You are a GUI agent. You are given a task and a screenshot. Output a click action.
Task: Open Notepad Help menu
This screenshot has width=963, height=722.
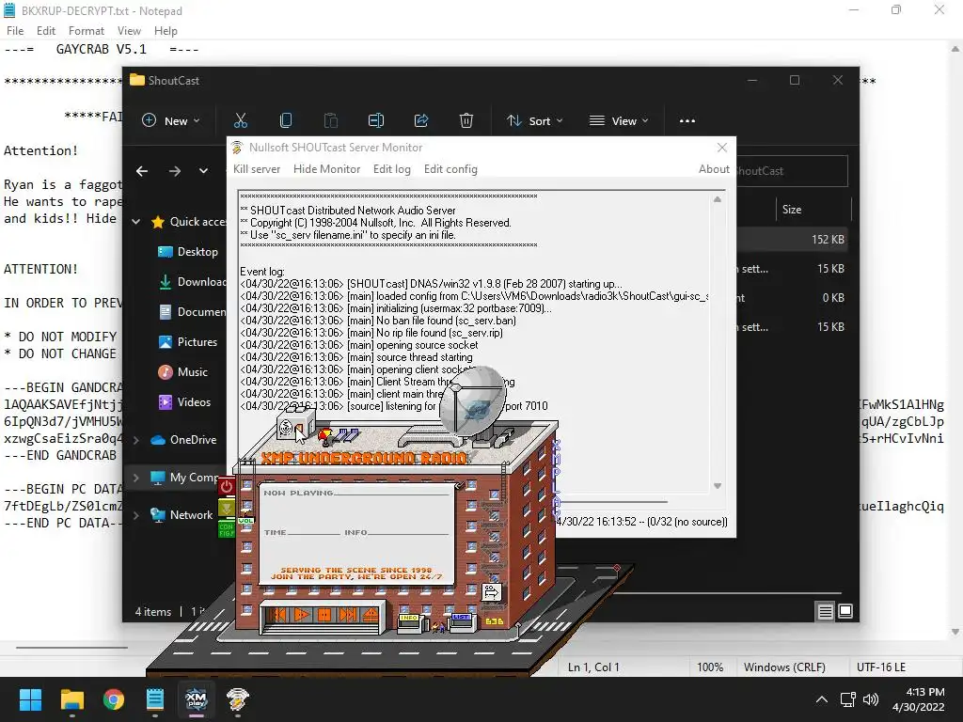(166, 31)
